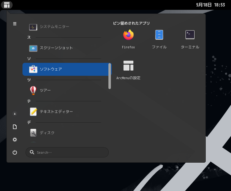Screen dimensions: 231x191
Task: Open the Documents shortcut icon in sidebar
Action: pos(15,127)
